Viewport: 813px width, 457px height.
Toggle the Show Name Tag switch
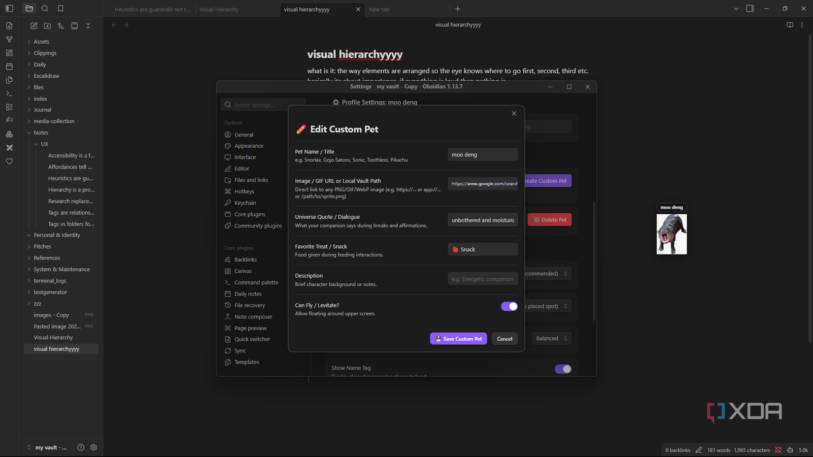pos(563,369)
